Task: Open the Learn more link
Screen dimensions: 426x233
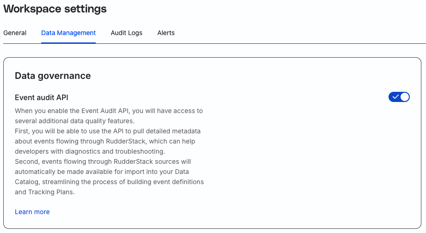Action: (32, 212)
